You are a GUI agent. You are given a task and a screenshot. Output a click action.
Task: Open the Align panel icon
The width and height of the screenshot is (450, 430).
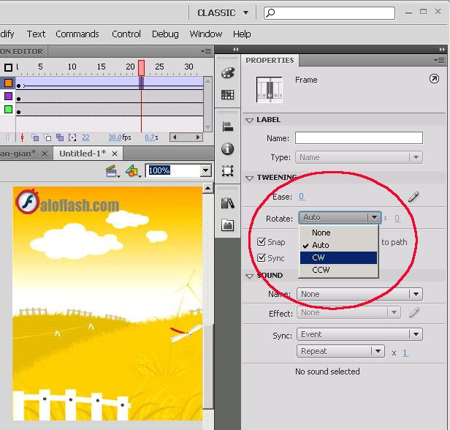(227, 127)
